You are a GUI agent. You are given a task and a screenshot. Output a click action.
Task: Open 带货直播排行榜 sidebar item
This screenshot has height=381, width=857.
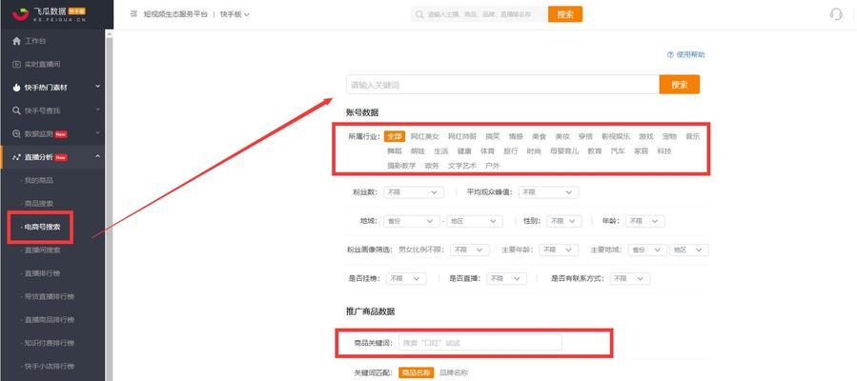tap(48, 296)
